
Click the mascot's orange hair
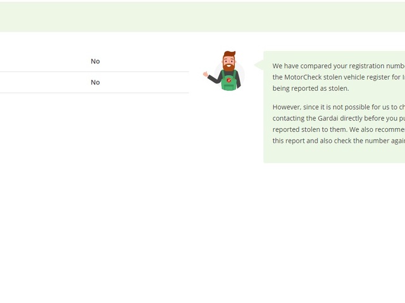coord(228,55)
